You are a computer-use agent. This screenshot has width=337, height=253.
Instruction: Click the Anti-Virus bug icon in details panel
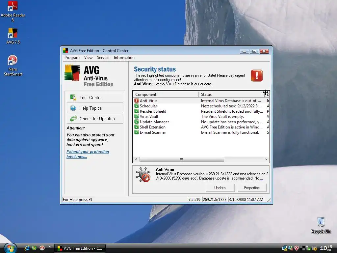pyautogui.click(x=143, y=175)
